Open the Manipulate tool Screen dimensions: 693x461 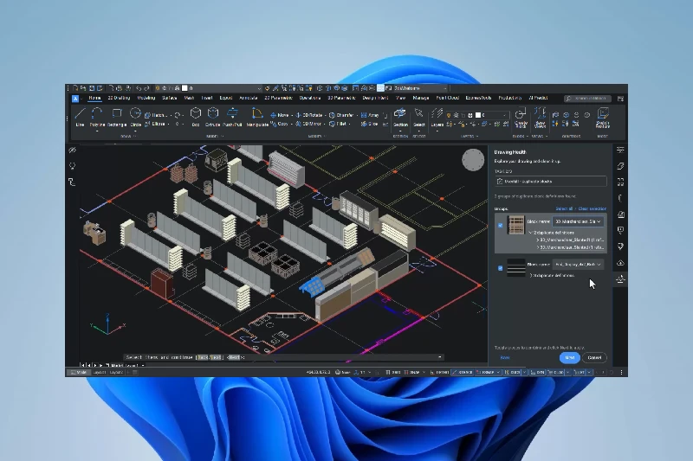[x=257, y=115]
